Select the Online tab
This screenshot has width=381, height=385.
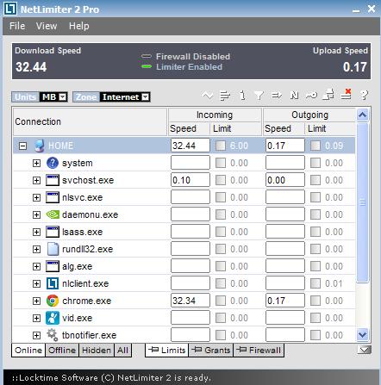pos(28,351)
